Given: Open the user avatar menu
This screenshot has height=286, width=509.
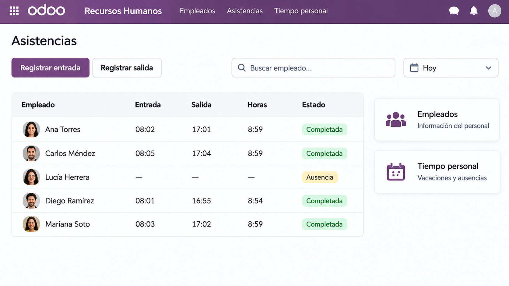Looking at the screenshot, I should (x=495, y=11).
